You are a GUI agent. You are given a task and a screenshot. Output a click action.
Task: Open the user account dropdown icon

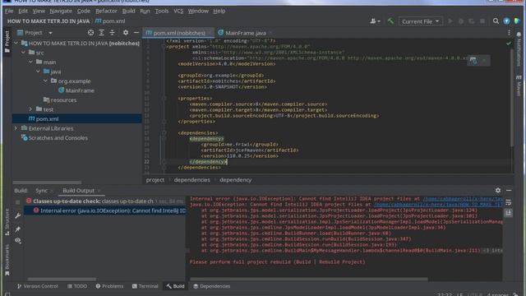[375, 21]
